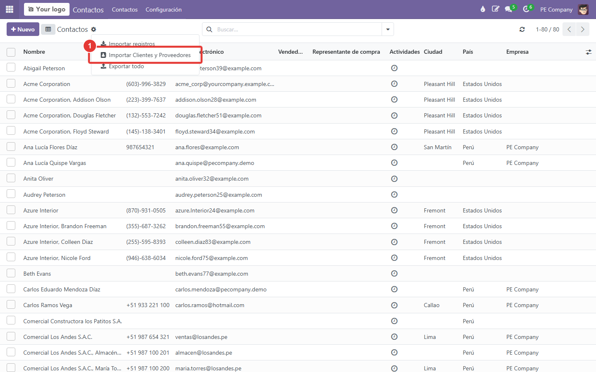Image resolution: width=596 pixels, height=372 pixels.
Task: Click the activity clock for Acme Corporation
Action: pos(394,84)
